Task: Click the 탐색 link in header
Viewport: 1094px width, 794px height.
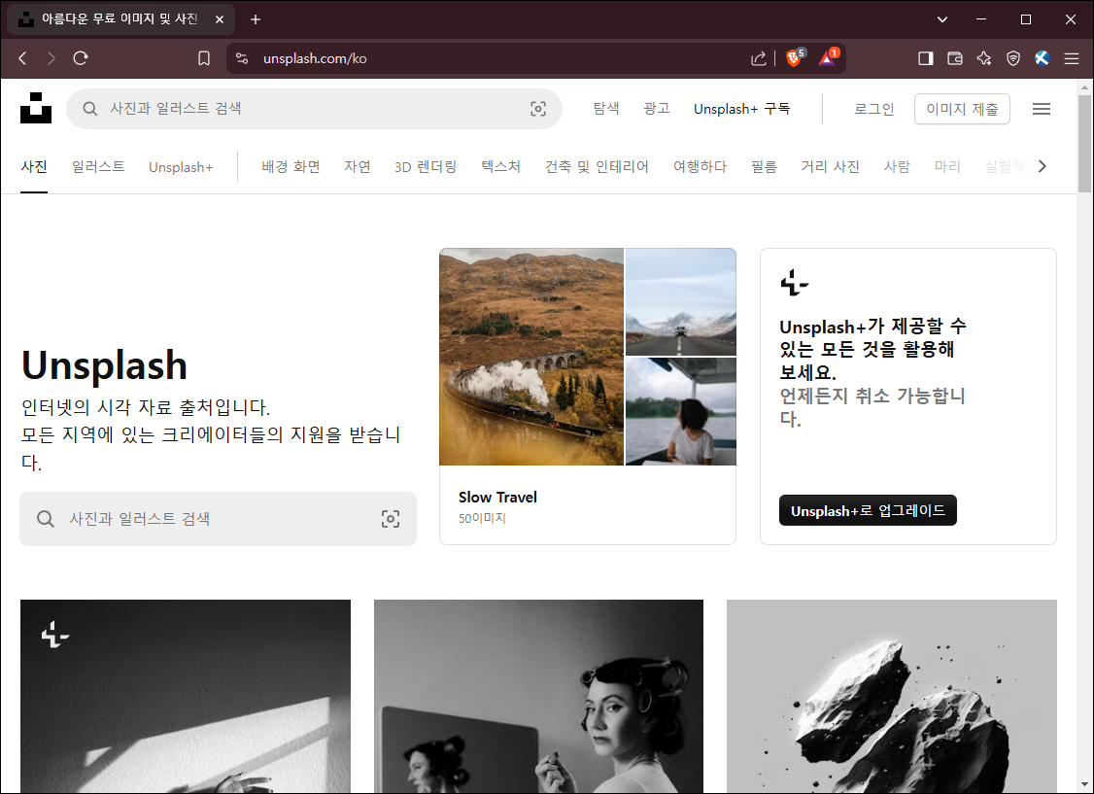Action: point(606,108)
